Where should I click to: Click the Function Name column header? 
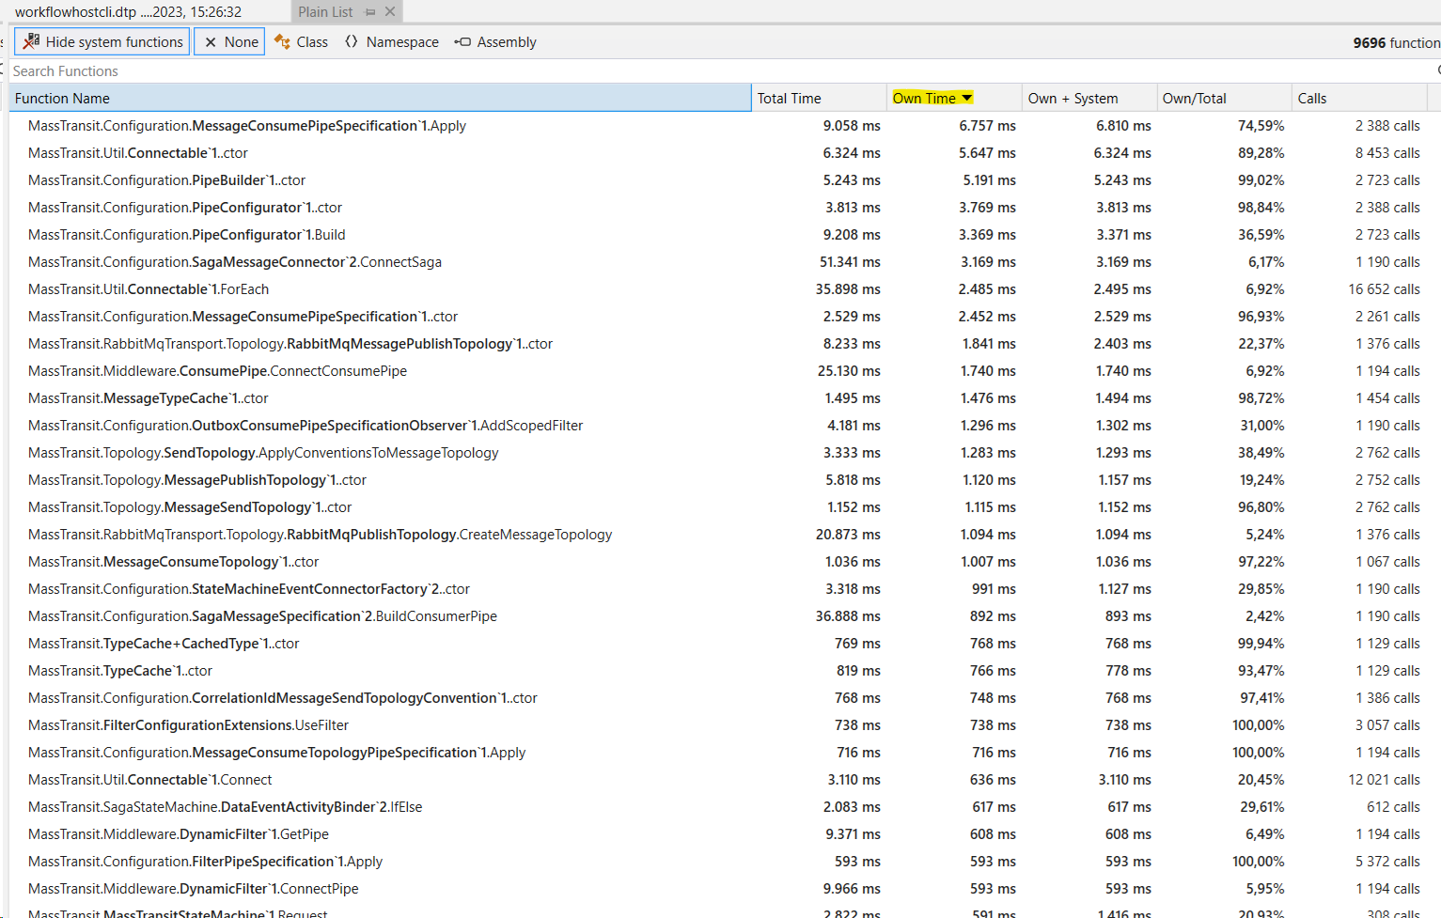pyautogui.click(x=62, y=97)
